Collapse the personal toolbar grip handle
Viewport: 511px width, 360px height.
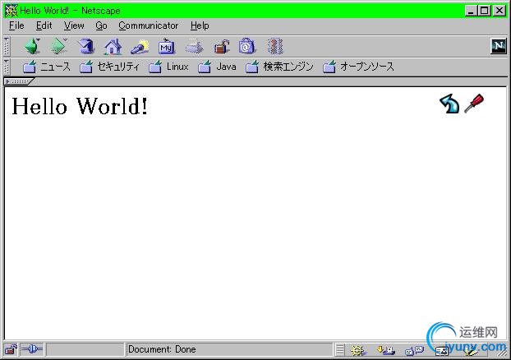(x=7, y=67)
